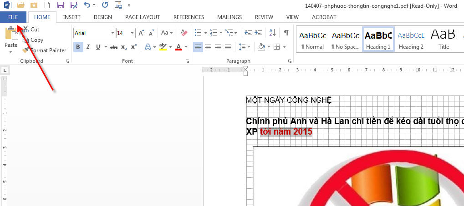Click the Save icon in Quick Access toolbar
The width and height of the screenshot is (464, 206).
(60, 5)
